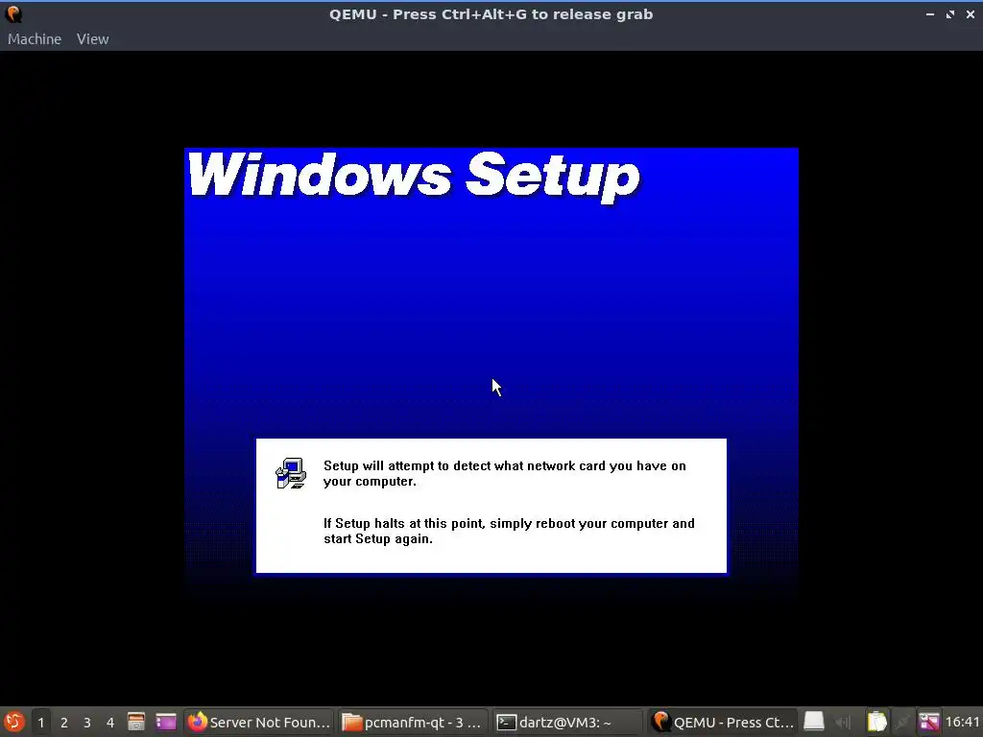
Task: Click the purple show desktop icon in taskbar
Action: tap(166, 722)
